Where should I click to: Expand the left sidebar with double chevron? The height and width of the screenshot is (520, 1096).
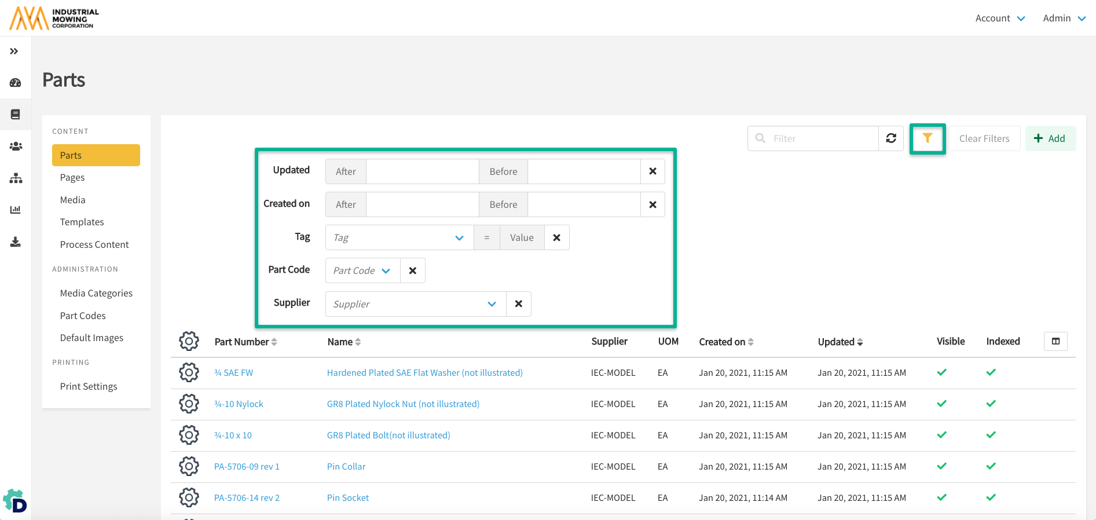point(14,52)
